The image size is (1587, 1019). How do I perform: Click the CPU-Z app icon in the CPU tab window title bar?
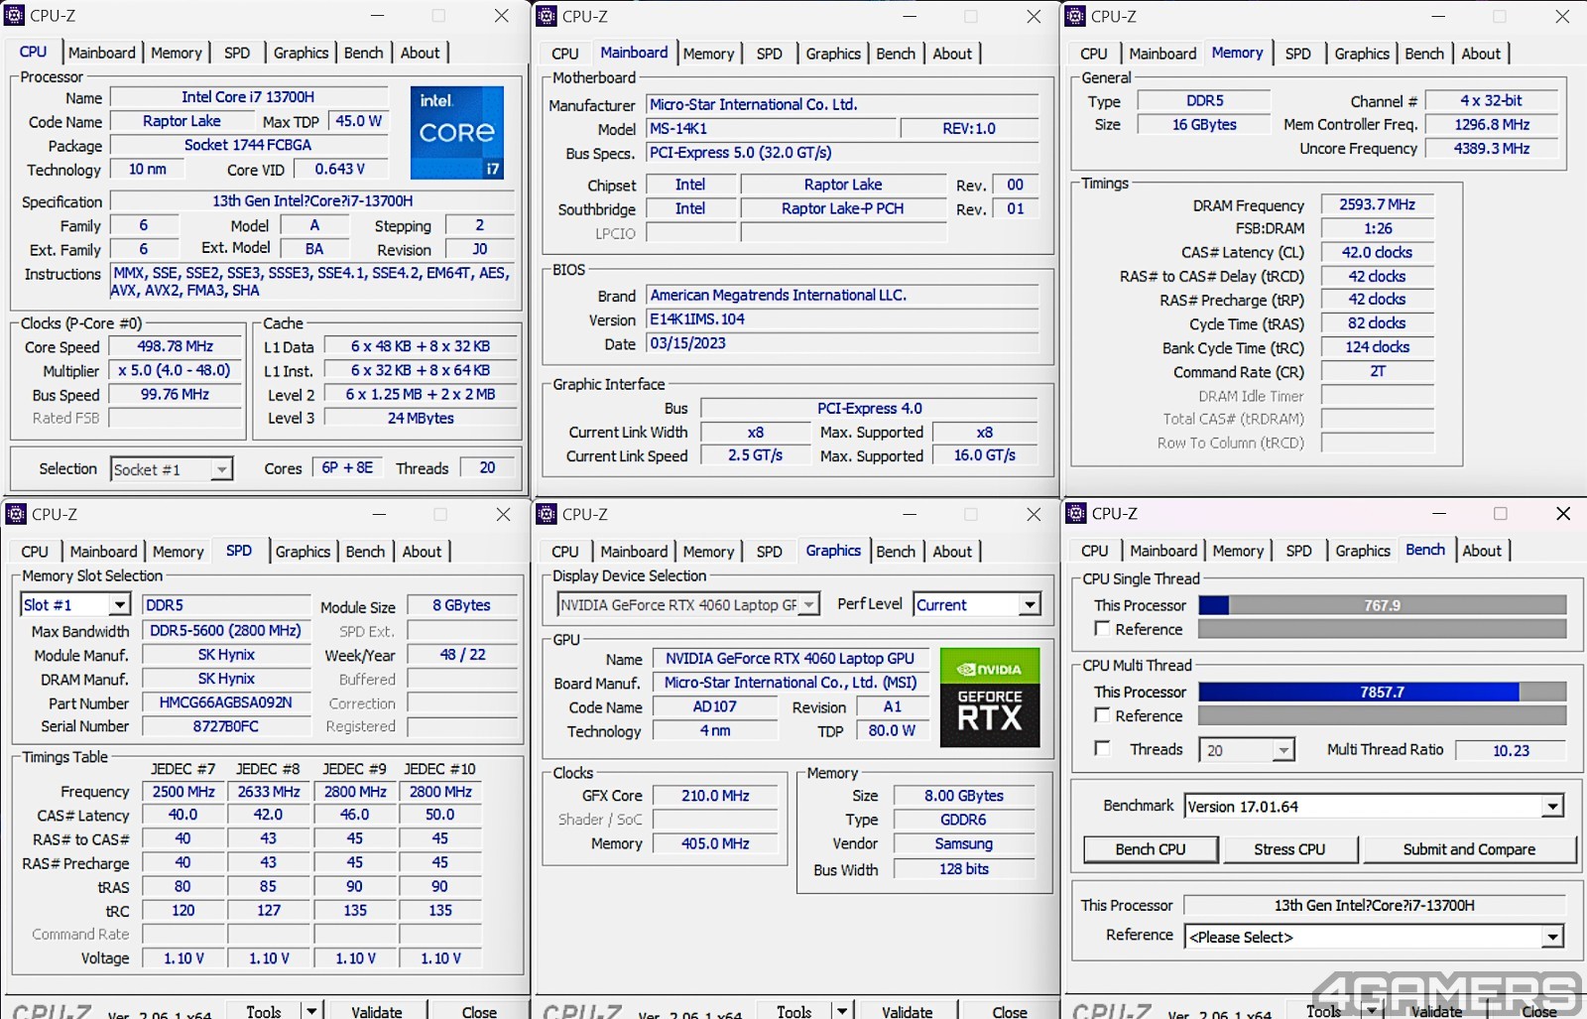(15, 16)
